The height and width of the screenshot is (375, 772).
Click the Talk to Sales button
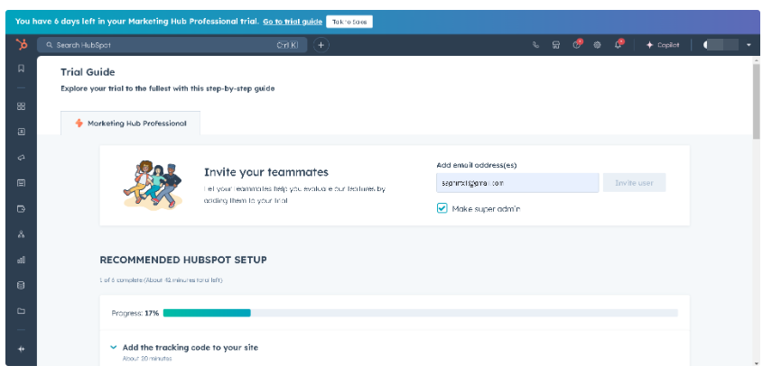[x=349, y=21]
